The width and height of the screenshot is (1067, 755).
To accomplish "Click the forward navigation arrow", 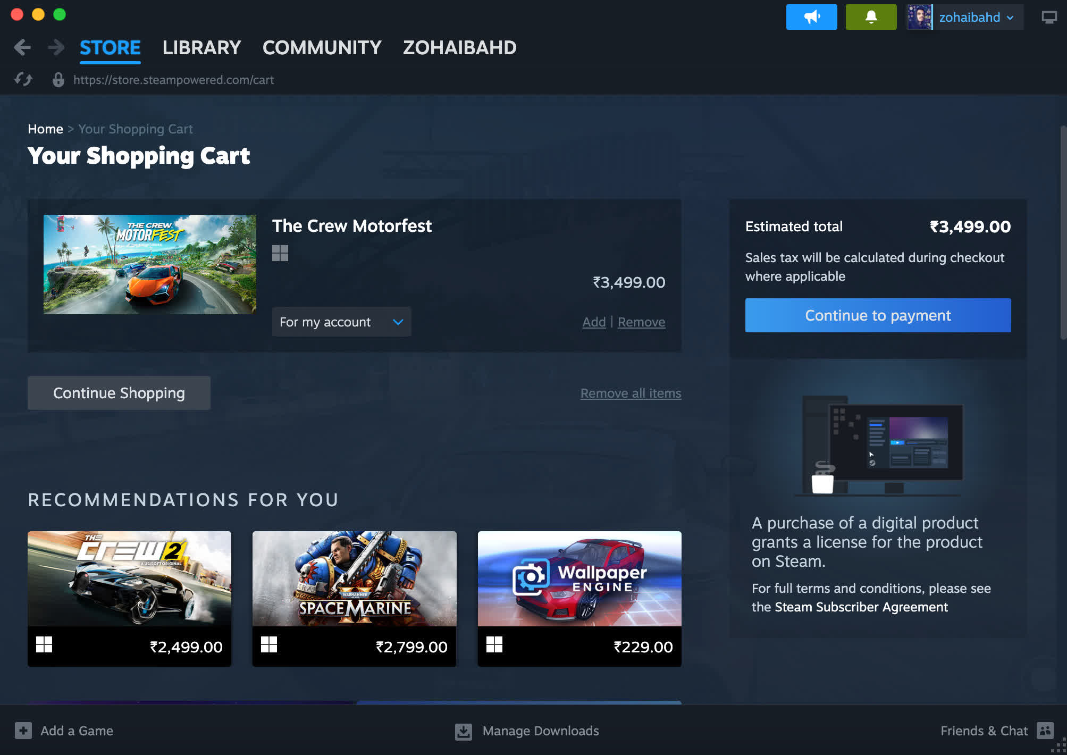I will pyautogui.click(x=55, y=47).
